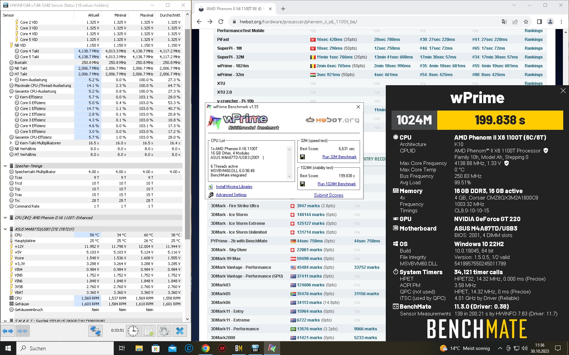Image resolution: width=569 pixels, height=355 pixels.
Task: Open BenchMate BM app in taskbar
Action: point(239,348)
